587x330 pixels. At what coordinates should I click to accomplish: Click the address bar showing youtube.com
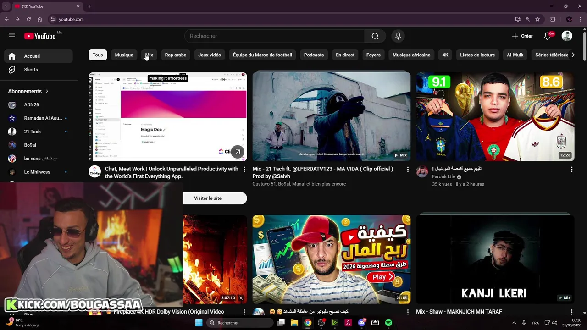tap(275, 19)
